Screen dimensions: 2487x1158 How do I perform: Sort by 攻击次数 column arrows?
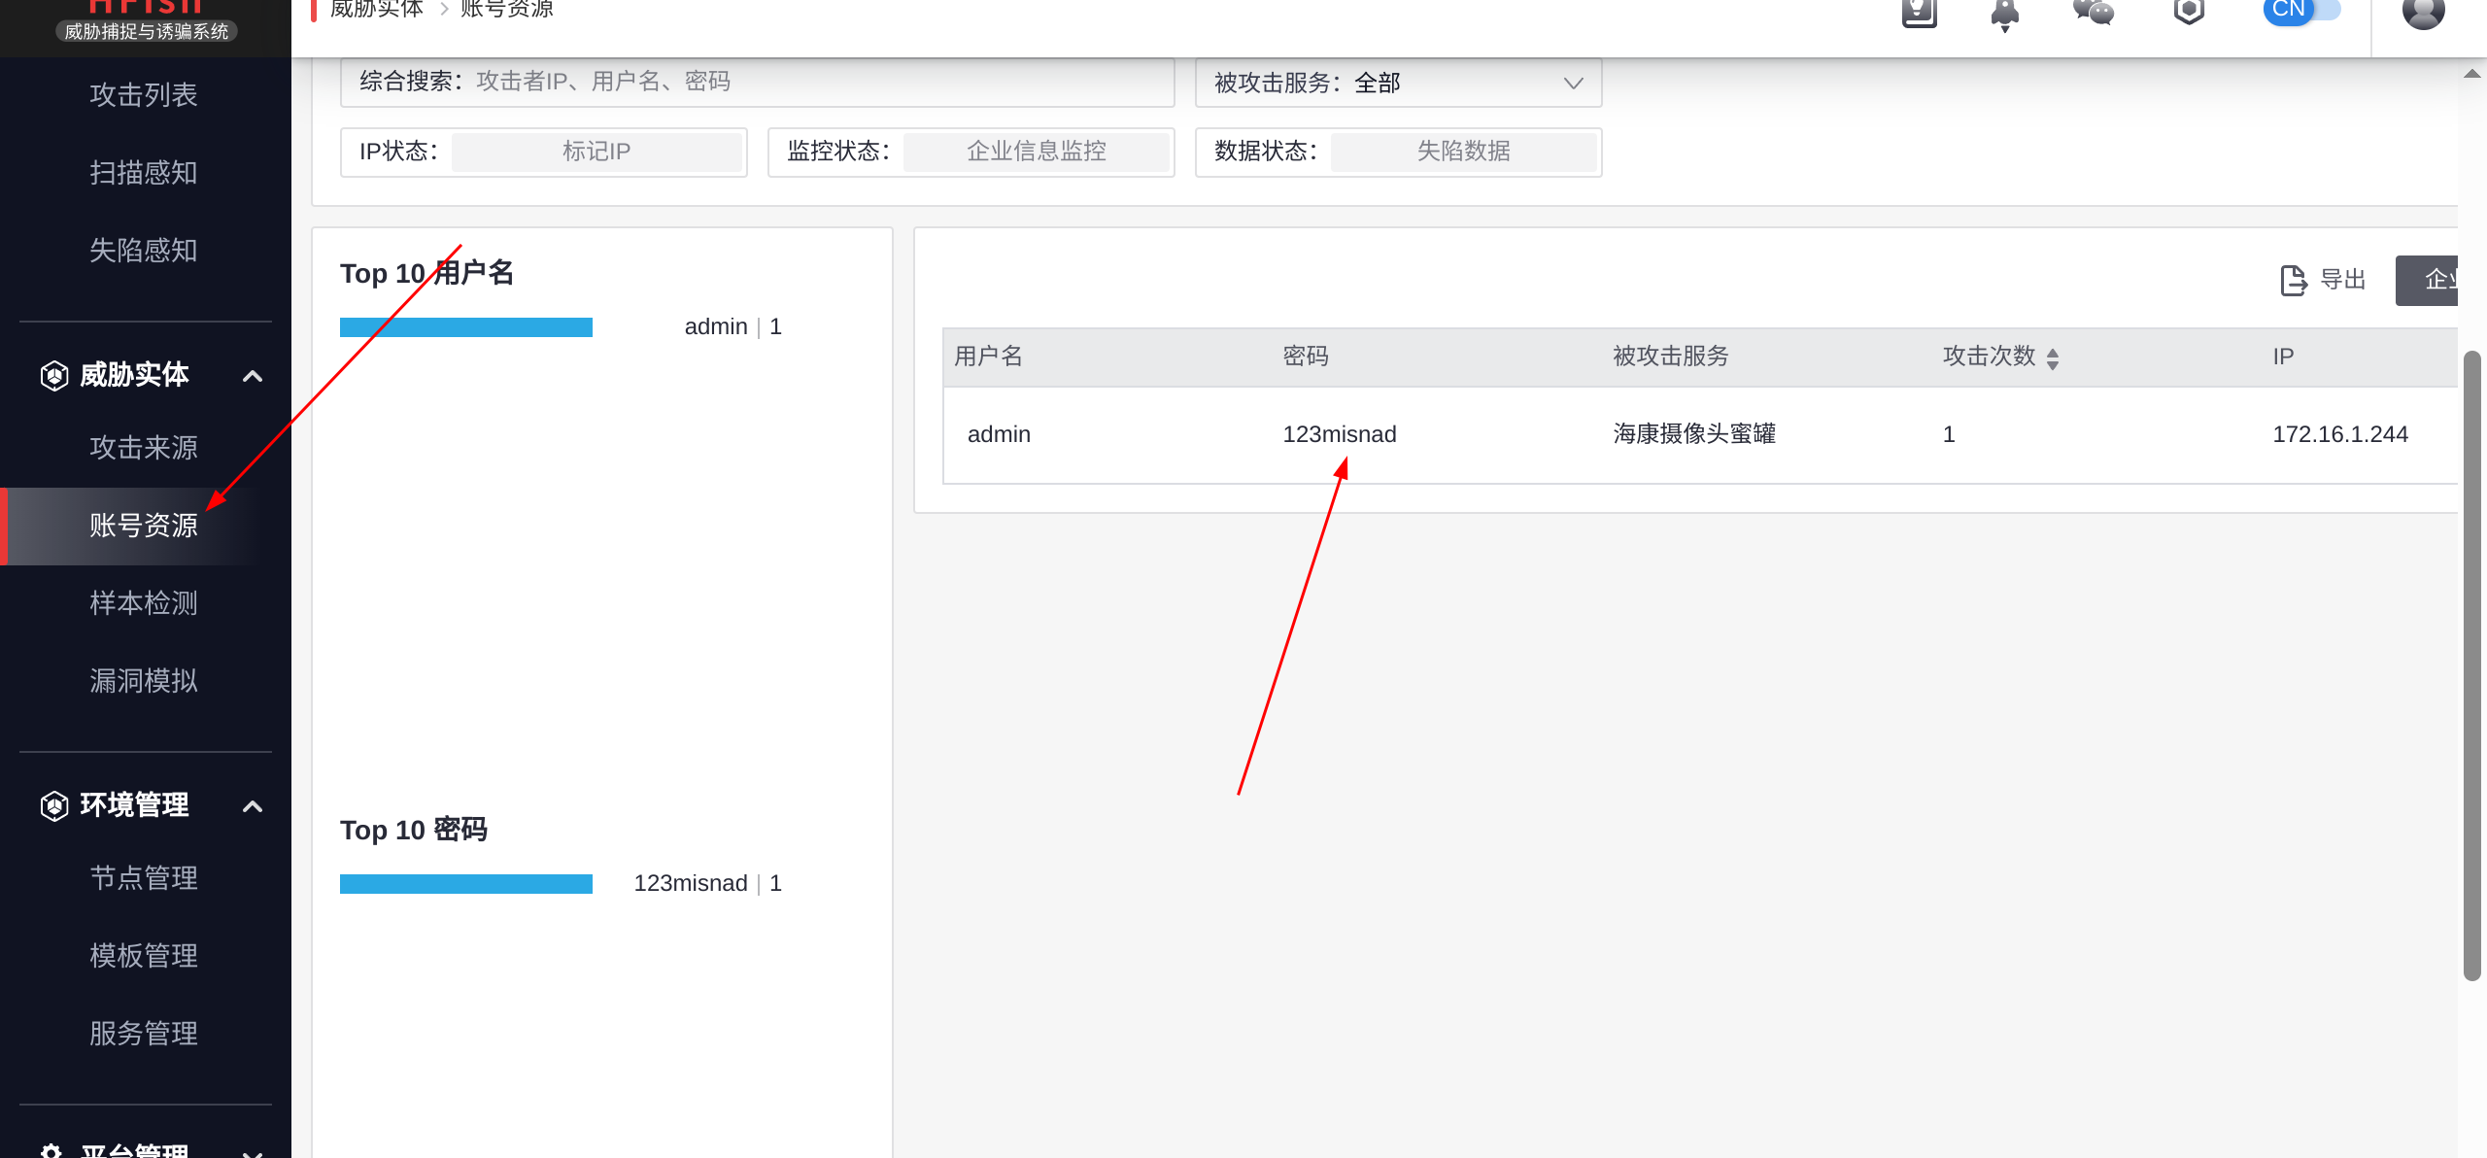[x=2052, y=358]
